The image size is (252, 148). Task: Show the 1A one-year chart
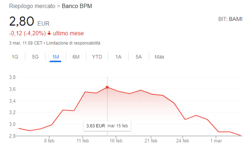pyautogui.click(x=118, y=57)
